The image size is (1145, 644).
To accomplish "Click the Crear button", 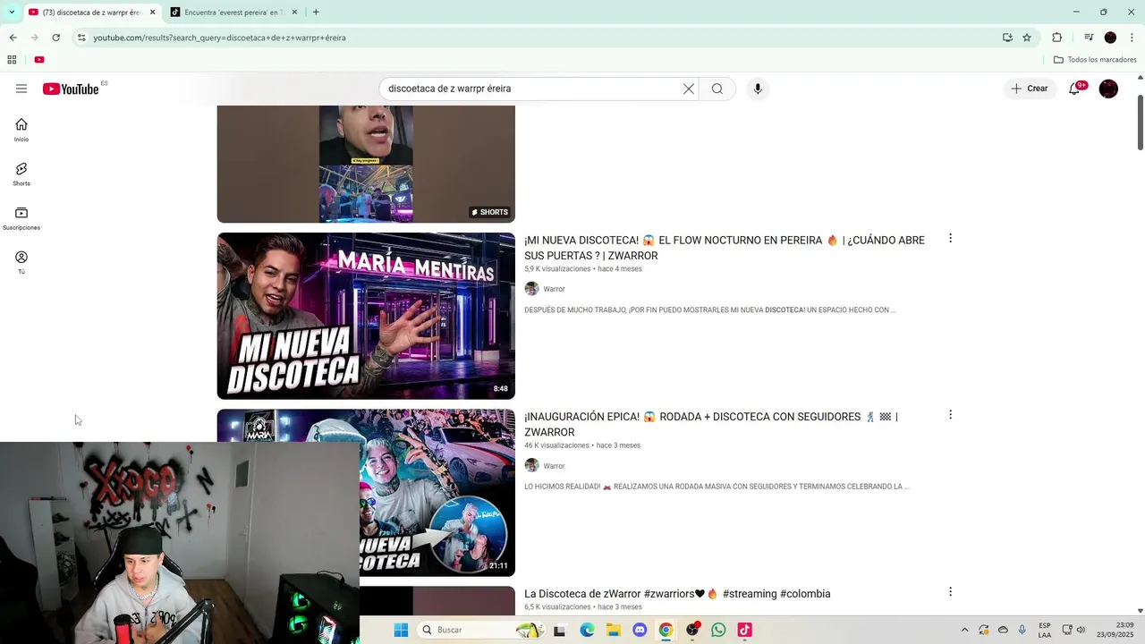I will point(1030,89).
